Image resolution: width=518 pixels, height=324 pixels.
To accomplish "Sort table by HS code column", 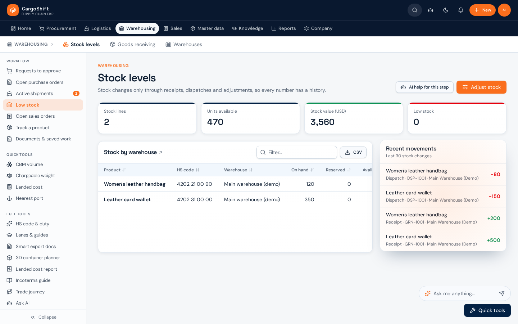I will coord(188,170).
